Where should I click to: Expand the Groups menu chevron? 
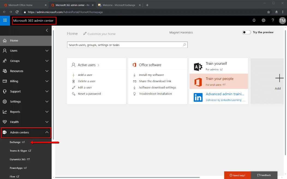click(47, 61)
